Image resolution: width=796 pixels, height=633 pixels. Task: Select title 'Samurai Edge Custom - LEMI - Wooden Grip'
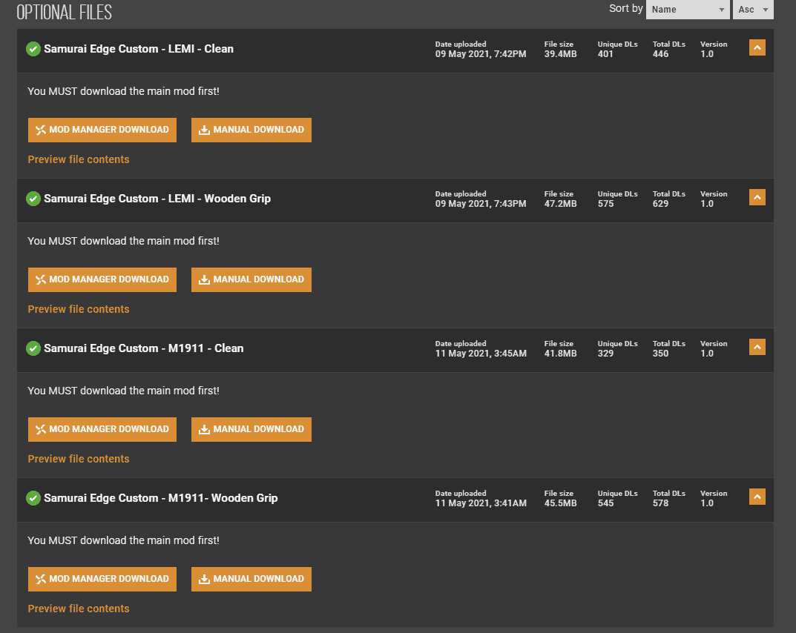[x=157, y=199]
